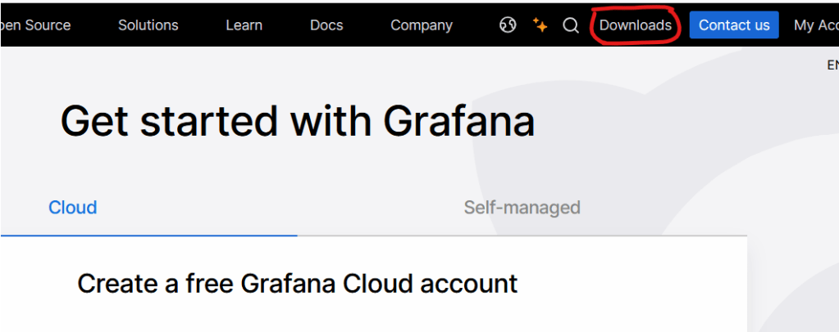Image resolution: width=839 pixels, height=332 pixels.
Task: Open the sparkle AI assistant icon
Action: (540, 25)
